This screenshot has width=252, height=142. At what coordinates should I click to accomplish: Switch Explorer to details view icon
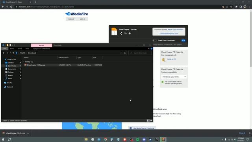click(x=148, y=120)
